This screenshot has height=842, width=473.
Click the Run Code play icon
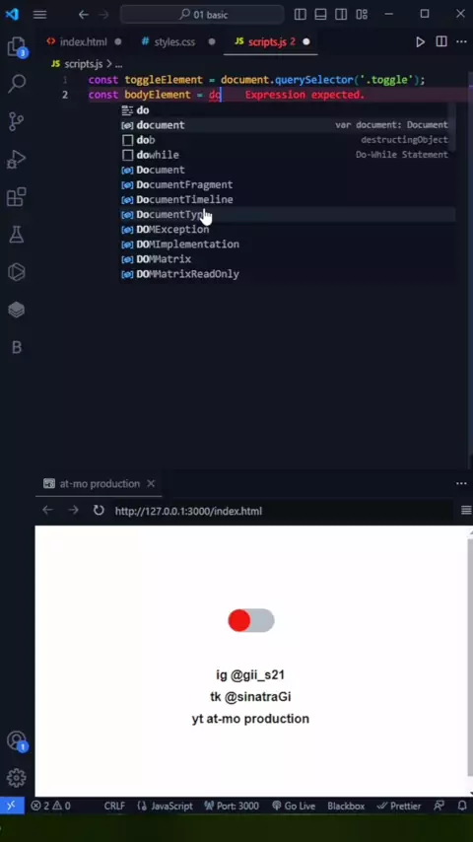pos(421,41)
